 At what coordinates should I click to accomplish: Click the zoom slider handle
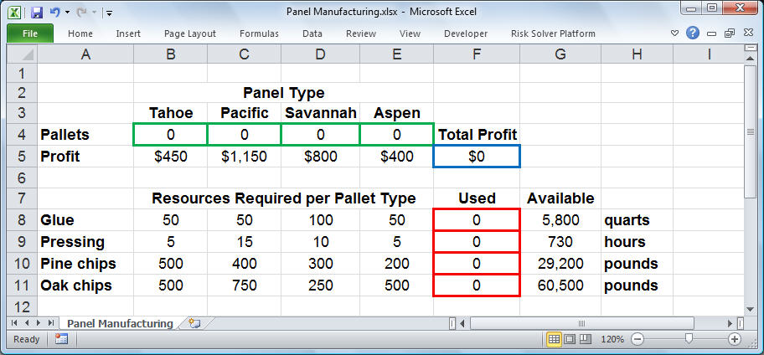click(x=688, y=339)
